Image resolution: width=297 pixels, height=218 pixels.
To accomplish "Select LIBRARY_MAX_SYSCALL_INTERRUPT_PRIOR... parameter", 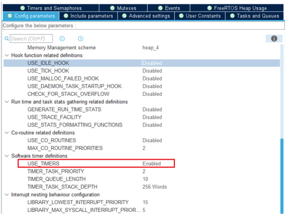I will click(84, 210).
